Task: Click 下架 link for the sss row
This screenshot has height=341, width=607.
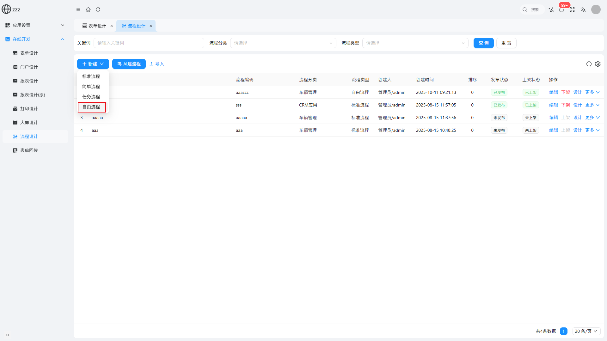Action: [566, 105]
